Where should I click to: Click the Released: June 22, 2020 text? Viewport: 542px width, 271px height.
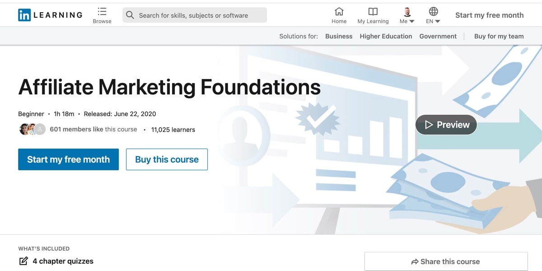pyautogui.click(x=120, y=114)
